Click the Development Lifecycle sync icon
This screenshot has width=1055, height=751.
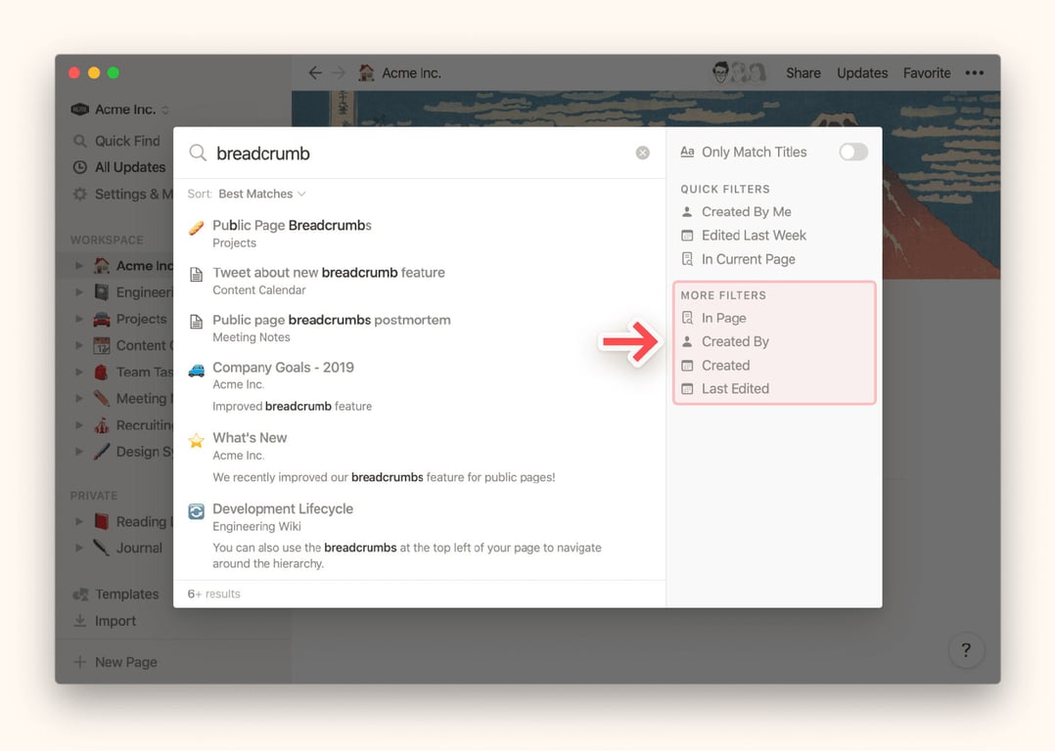[x=197, y=510]
